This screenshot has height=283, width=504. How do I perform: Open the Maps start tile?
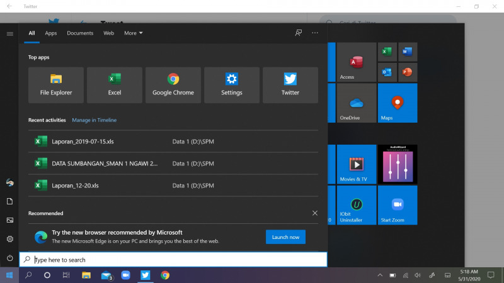(398, 103)
